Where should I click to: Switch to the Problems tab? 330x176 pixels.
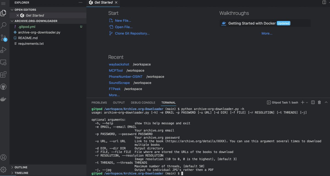point(99,102)
